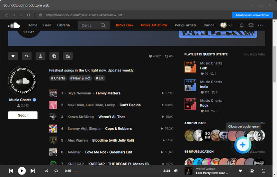Click site info lock icon in address bar
This screenshot has height=177, width=277.
click(x=41, y=15)
